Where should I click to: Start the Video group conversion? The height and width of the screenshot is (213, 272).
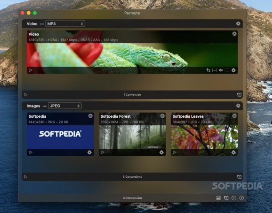(x=26, y=95)
